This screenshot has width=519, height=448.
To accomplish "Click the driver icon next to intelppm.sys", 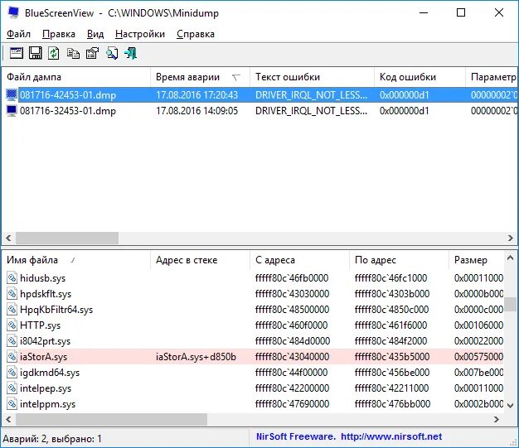I will pos(12,403).
